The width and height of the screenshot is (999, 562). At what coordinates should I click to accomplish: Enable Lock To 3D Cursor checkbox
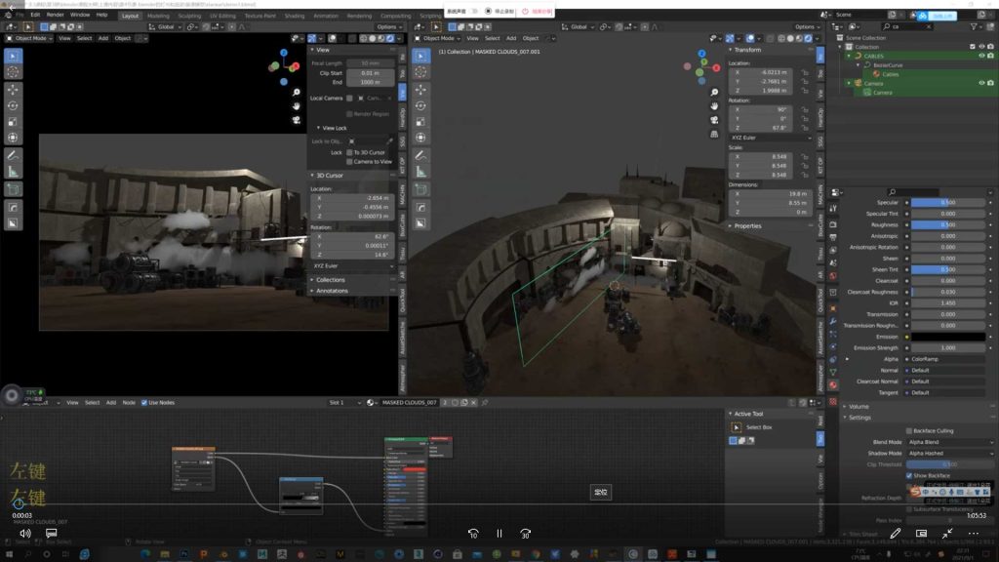(x=349, y=152)
